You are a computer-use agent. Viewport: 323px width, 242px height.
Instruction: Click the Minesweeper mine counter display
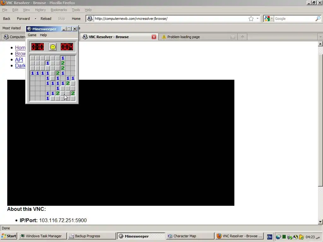coord(38,47)
